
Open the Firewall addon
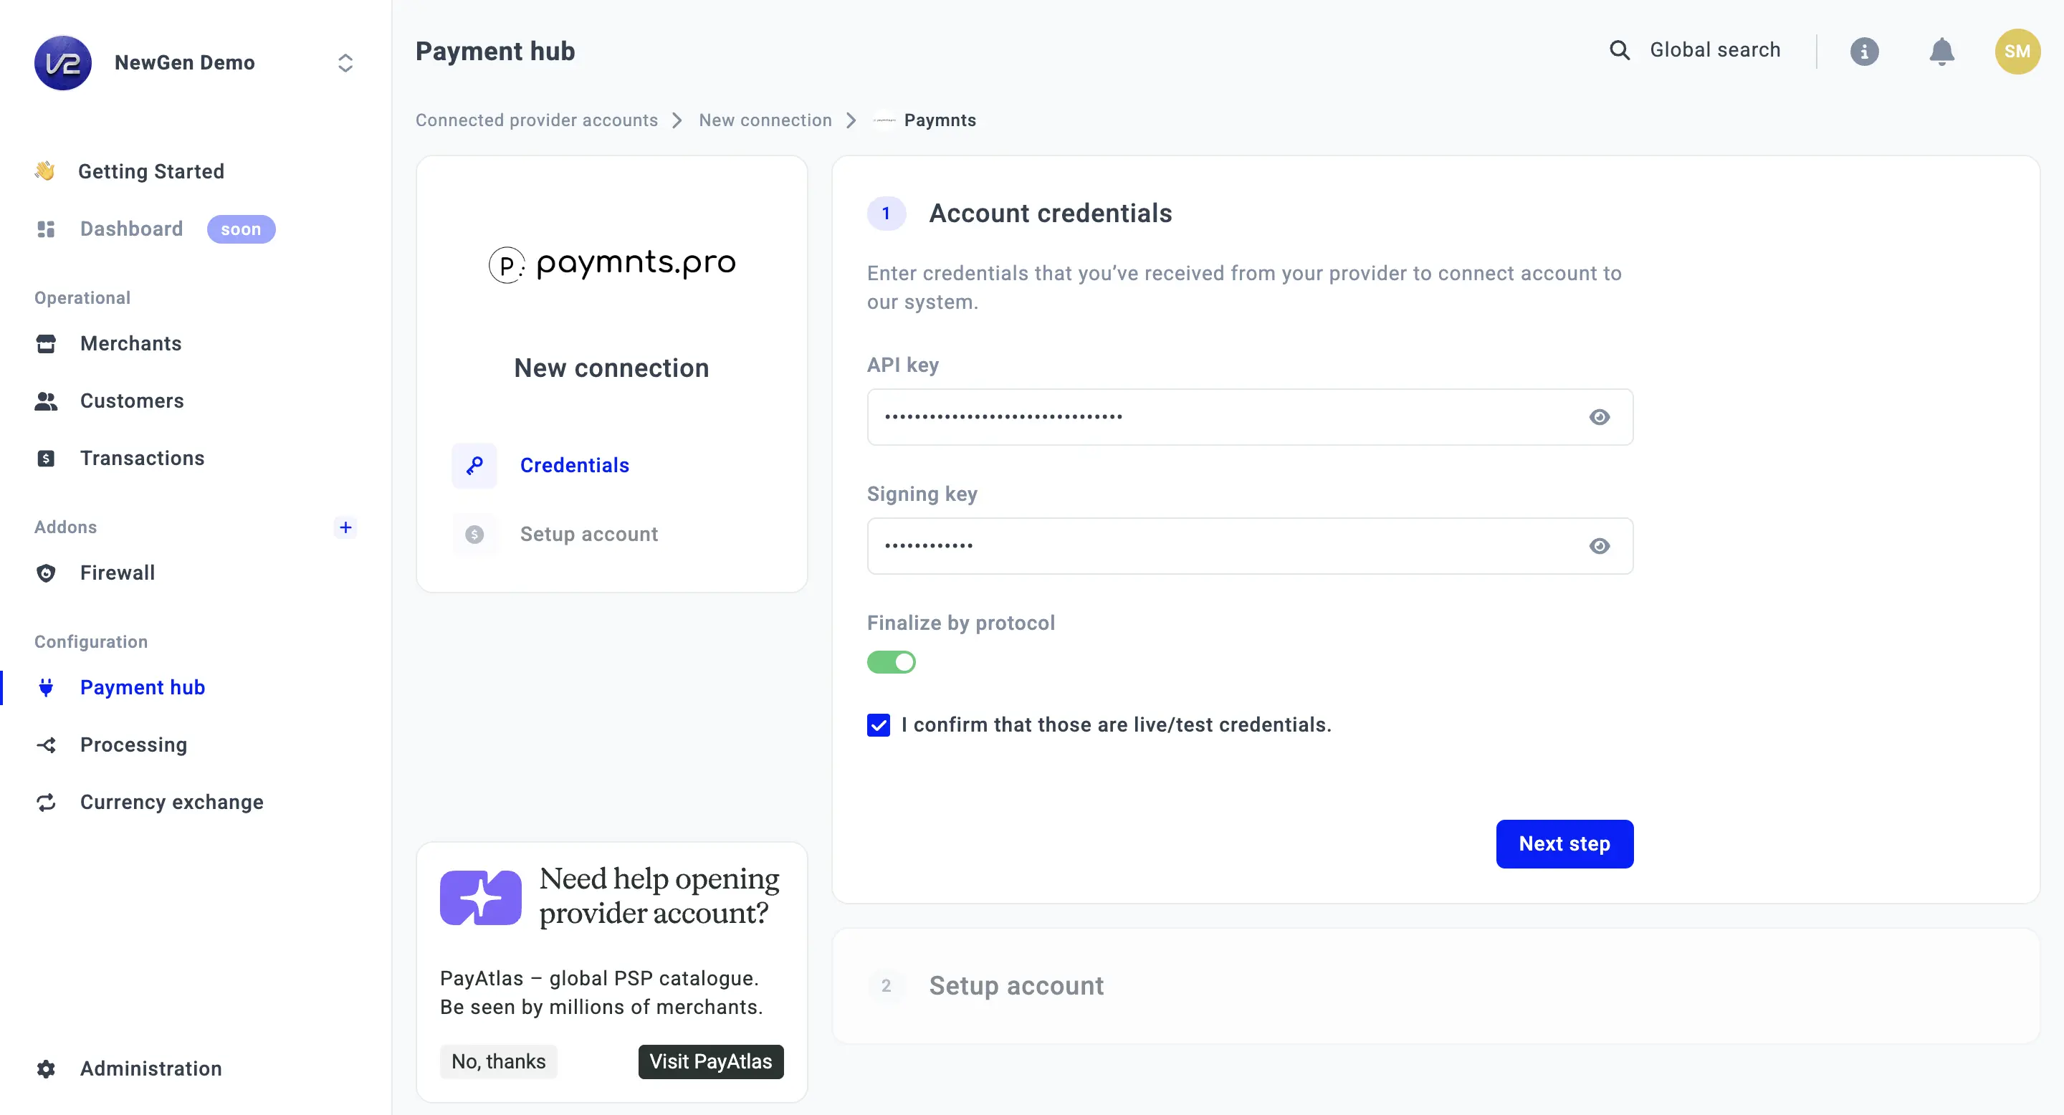pos(118,573)
